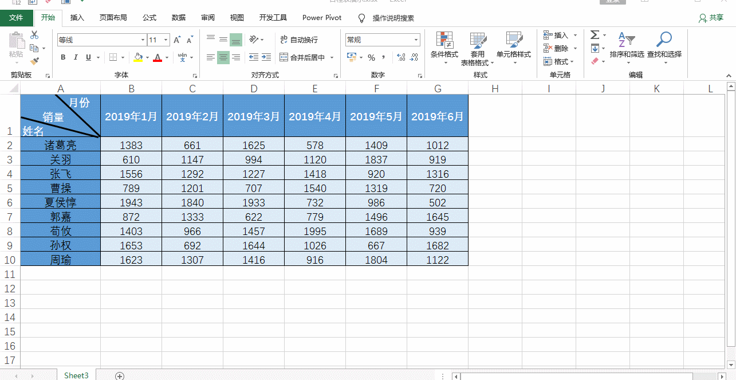The width and height of the screenshot is (736, 380).
Task: Open the font name 等线 dropdown
Action: [x=143, y=40]
